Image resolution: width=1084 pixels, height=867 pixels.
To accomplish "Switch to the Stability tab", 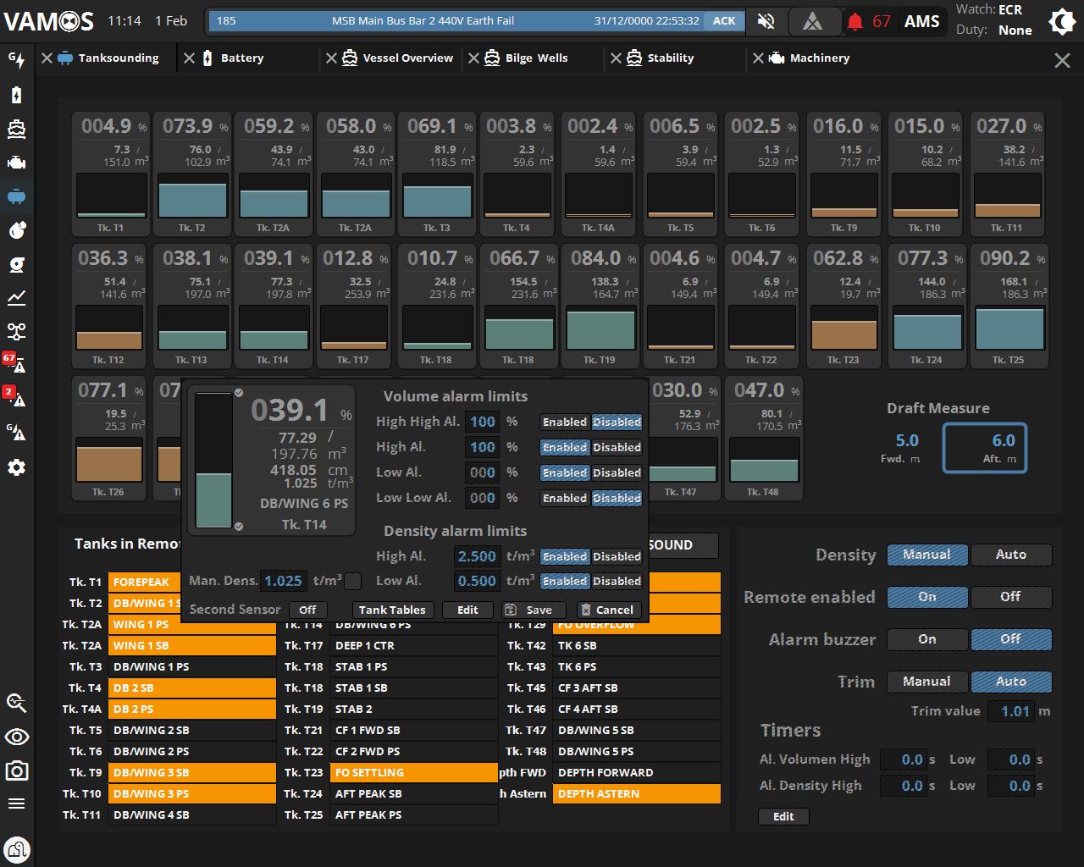I will click(x=671, y=58).
